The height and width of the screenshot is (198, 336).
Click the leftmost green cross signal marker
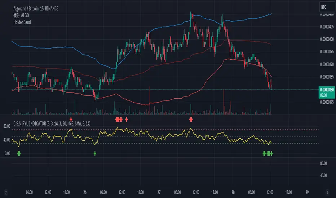pos(19,153)
